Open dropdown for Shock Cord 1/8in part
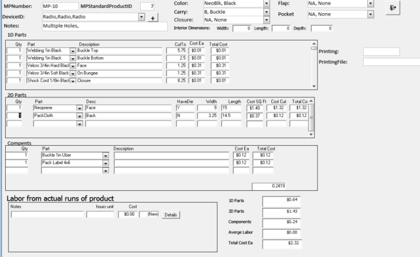Screen dimensions: 420x257 click(72, 81)
